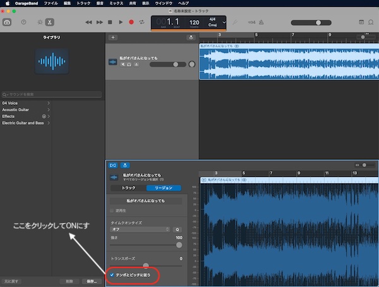379x287 pixels.
Task: Mute the 私がオバさんになっても track
Action: click(x=123, y=64)
